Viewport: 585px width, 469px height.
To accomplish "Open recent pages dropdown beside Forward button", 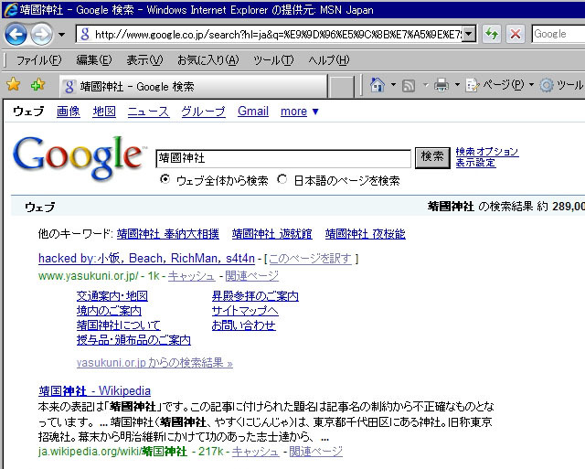I will click(x=61, y=35).
